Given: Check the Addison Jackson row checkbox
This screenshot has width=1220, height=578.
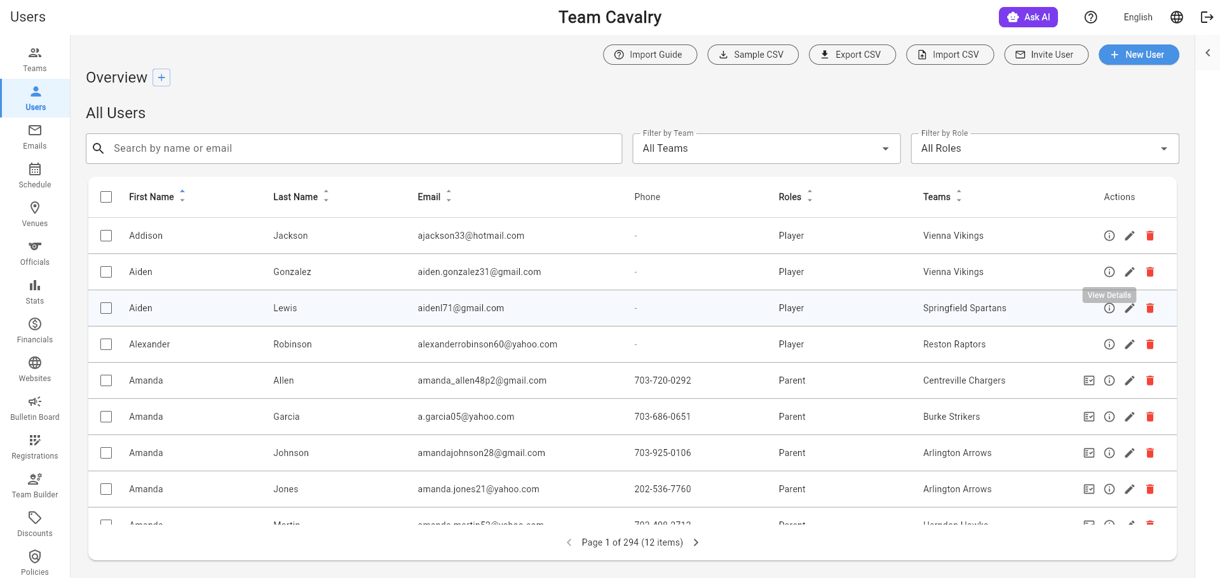Looking at the screenshot, I should point(106,236).
